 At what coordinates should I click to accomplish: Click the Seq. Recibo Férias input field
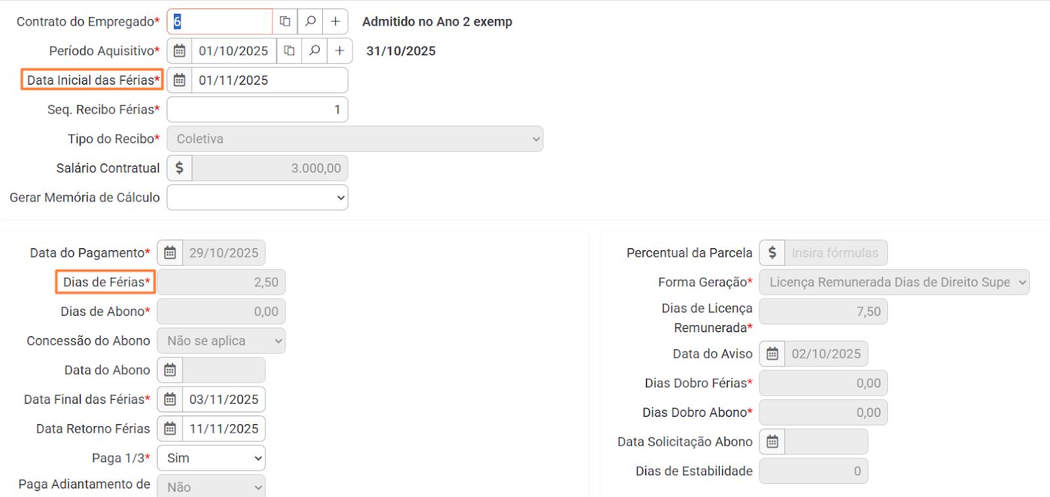pos(257,110)
